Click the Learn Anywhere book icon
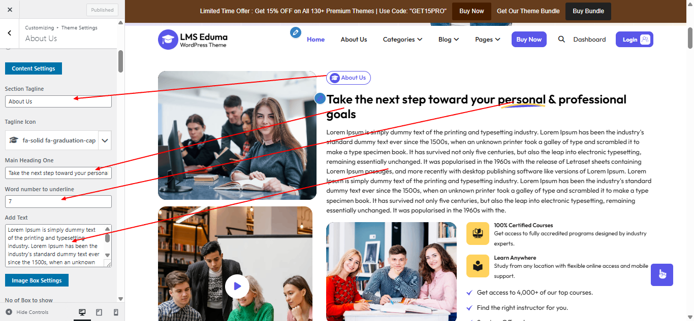The image size is (694, 321). click(478, 266)
